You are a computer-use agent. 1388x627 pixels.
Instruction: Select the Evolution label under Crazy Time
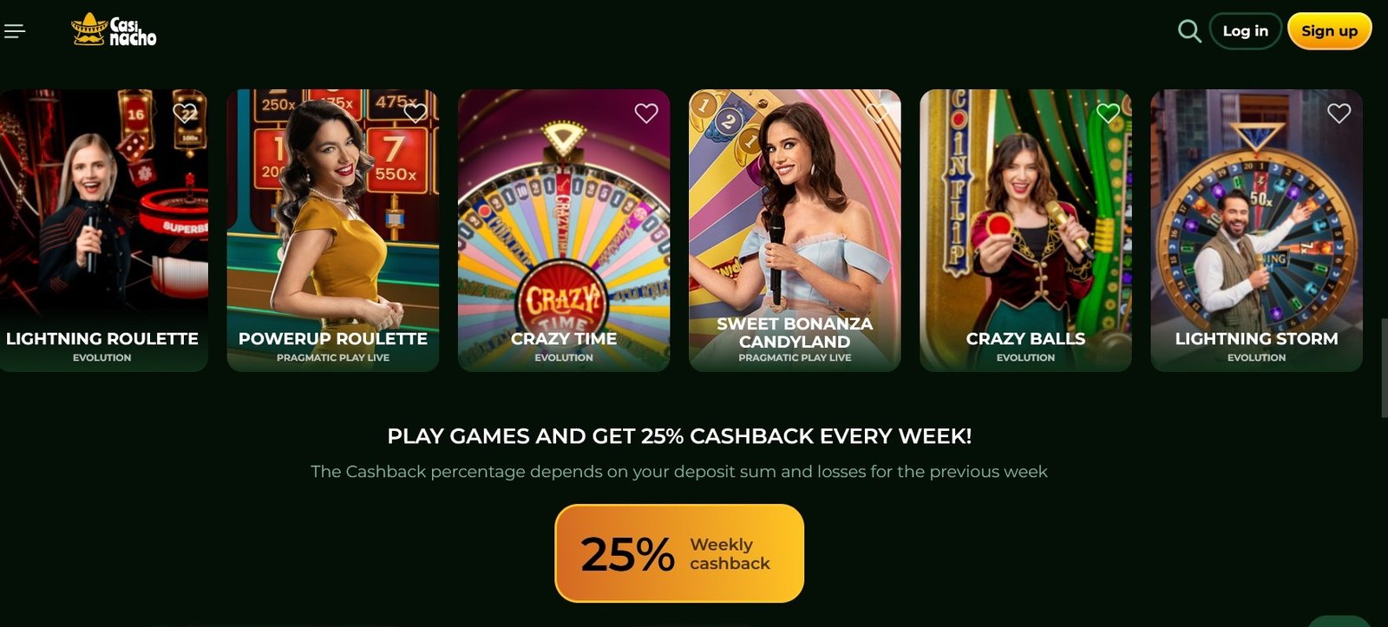point(564,357)
